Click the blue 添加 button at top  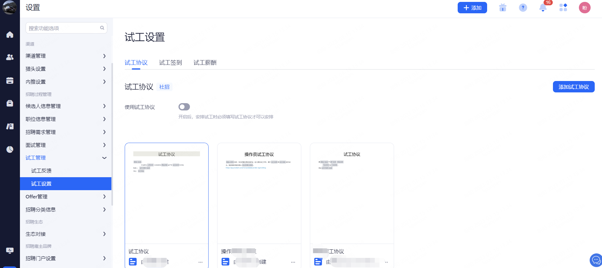(472, 8)
